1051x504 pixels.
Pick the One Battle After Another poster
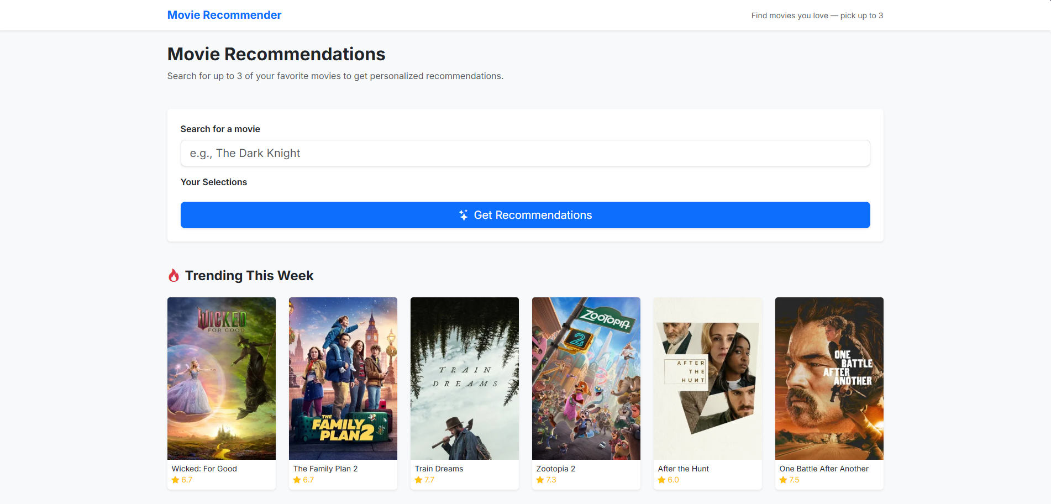pos(829,379)
